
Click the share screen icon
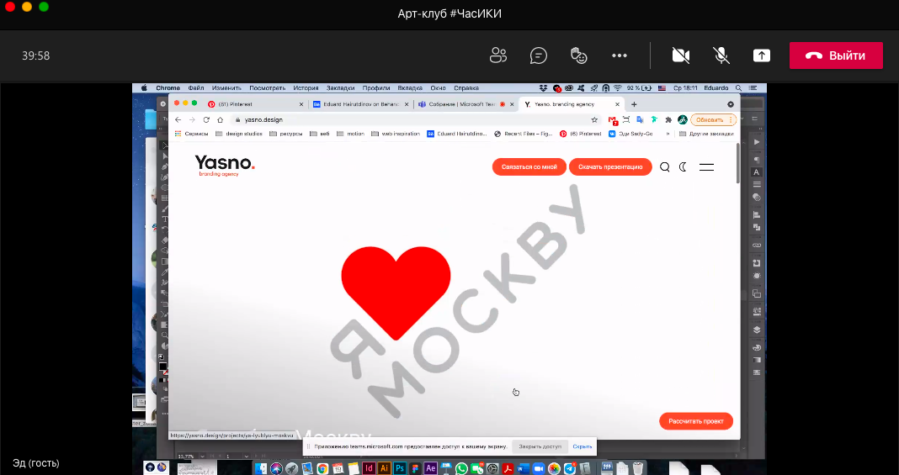[x=761, y=55]
